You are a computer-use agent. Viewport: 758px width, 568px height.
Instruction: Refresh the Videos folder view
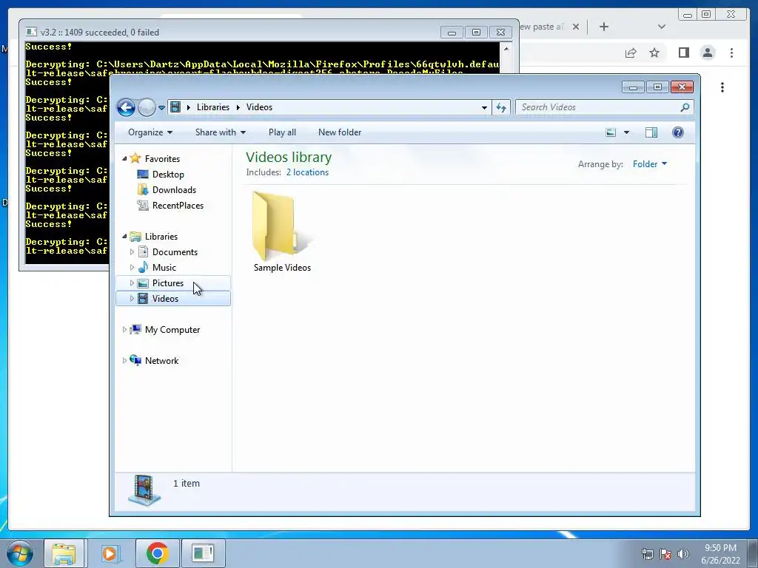(x=501, y=107)
